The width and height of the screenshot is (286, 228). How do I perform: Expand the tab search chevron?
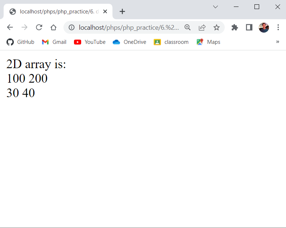215,7
